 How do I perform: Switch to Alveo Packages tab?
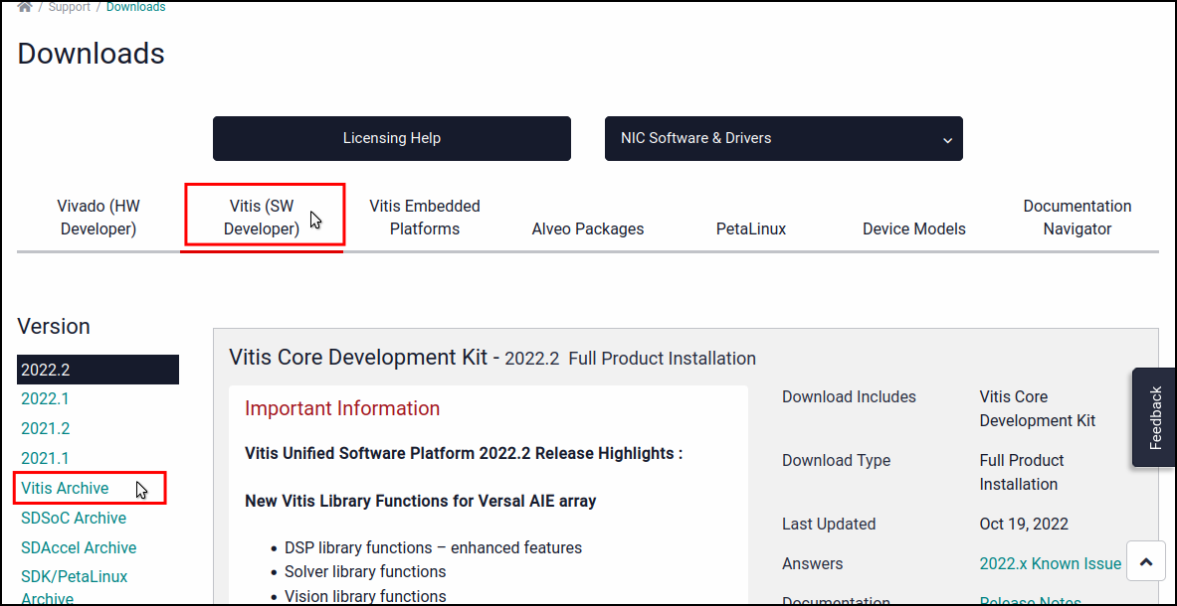(x=588, y=228)
